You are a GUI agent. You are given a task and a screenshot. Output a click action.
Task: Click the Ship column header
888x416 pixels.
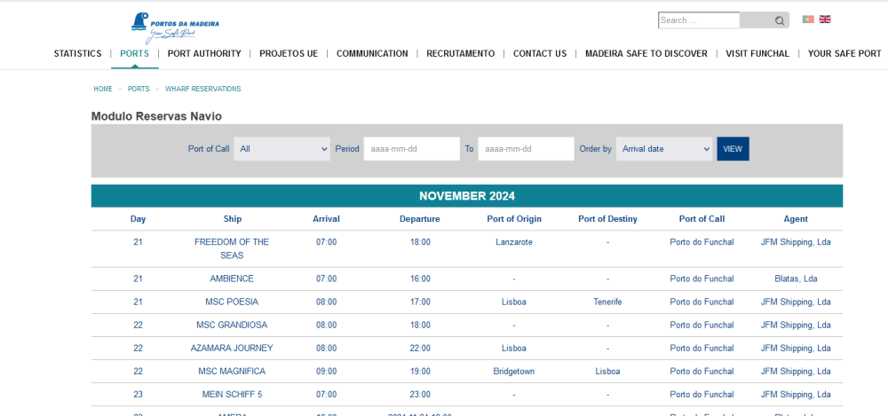pyautogui.click(x=232, y=219)
